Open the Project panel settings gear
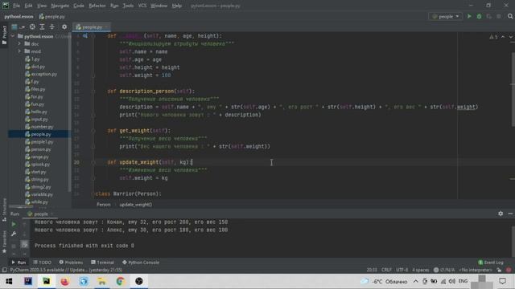 [x=64, y=26]
